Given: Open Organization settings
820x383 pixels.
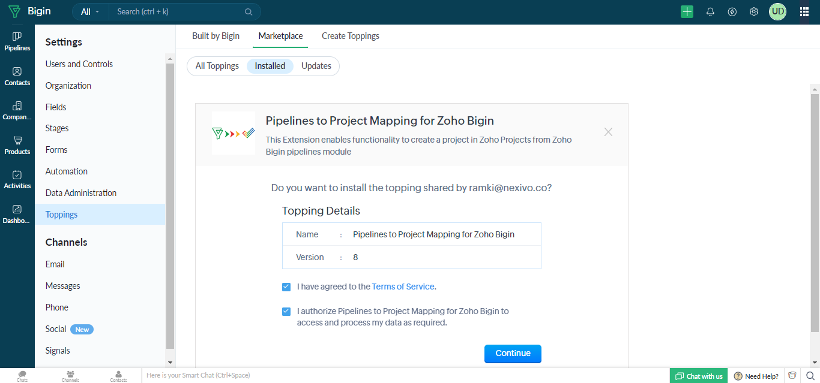Looking at the screenshot, I should 68,86.
